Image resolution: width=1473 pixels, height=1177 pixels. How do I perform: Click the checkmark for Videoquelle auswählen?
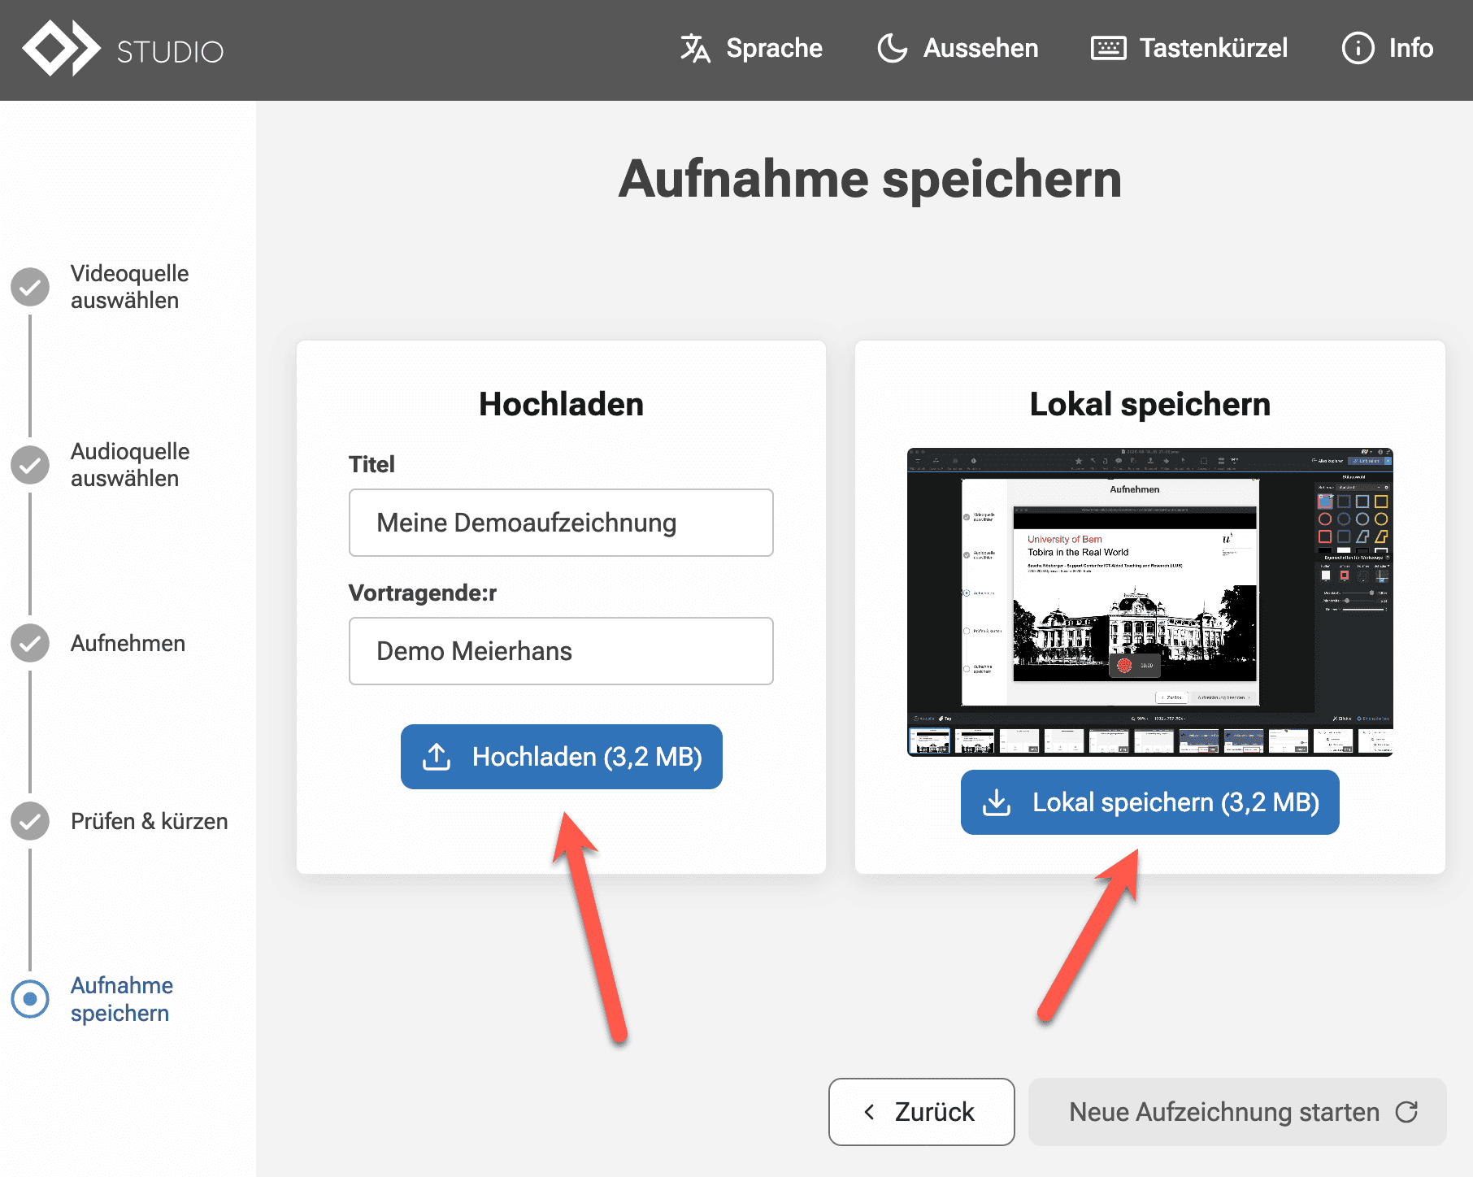pos(30,287)
